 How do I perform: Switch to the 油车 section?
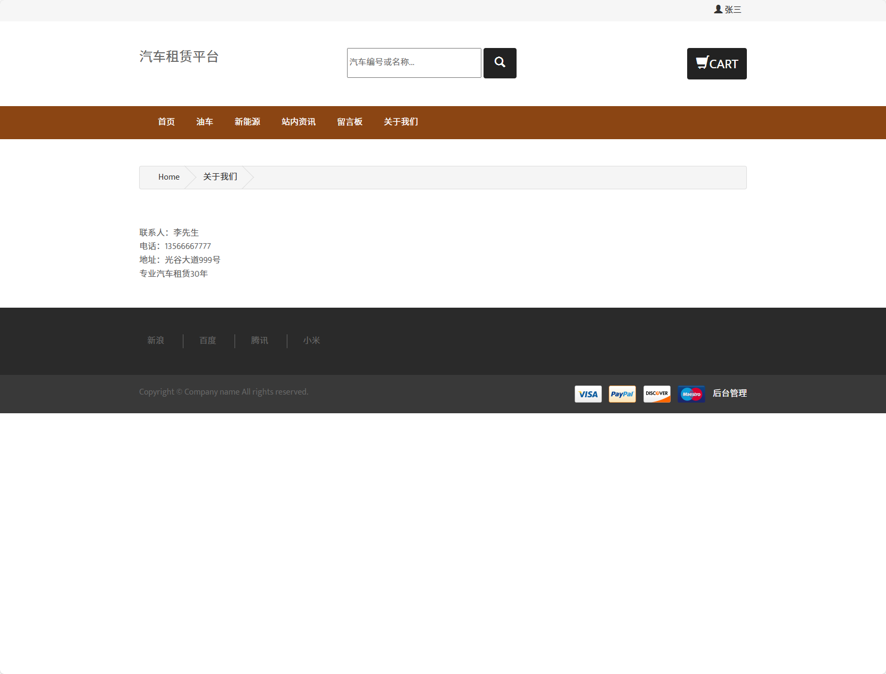click(x=205, y=122)
